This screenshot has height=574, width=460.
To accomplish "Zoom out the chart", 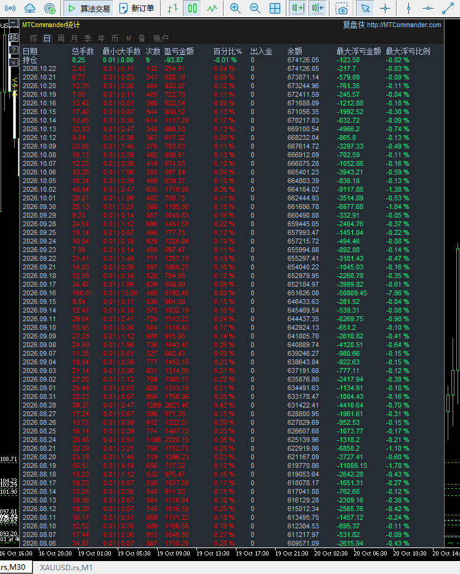I will 255,8.
